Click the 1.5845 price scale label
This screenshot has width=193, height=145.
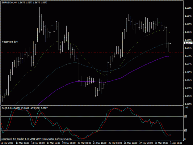coord(188,16)
